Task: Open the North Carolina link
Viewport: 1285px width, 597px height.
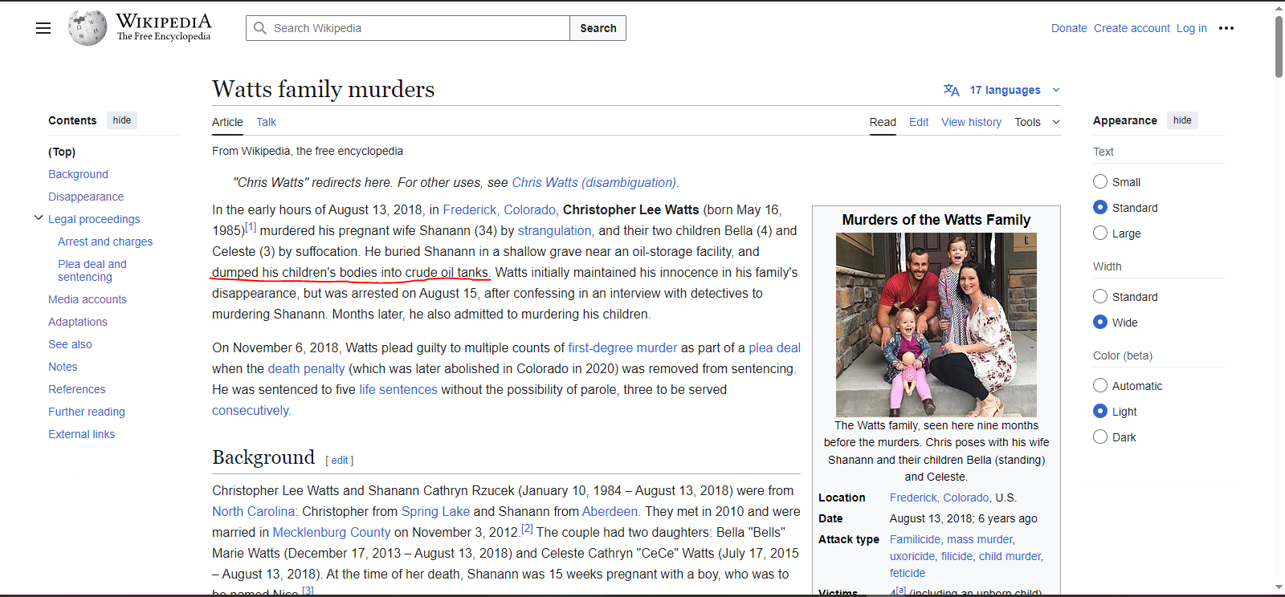Action: point(253,511)
